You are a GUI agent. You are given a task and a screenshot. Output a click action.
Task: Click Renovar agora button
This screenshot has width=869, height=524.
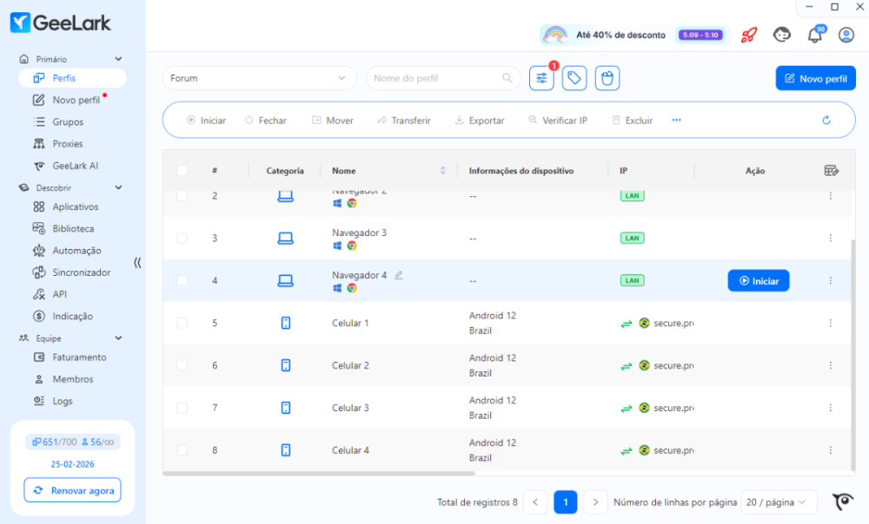point(73,490)
